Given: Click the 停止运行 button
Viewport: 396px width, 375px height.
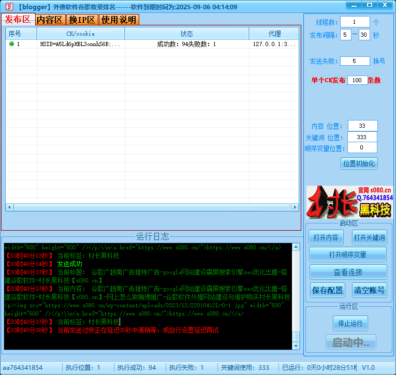Looking at the screenshot, I should tap(350, 323).
